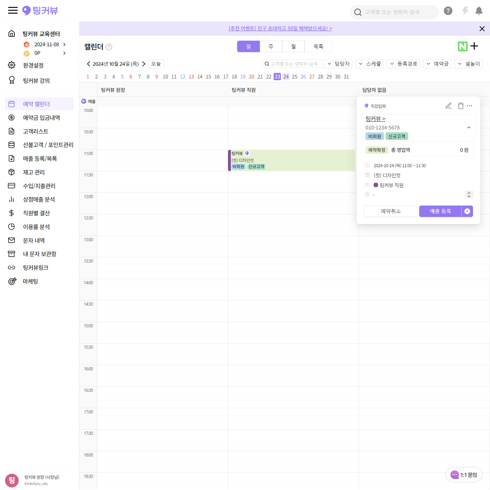Click the 내 문자 보관함 archive icon
This screenshot has height=490, width=490.
(x=11, y=254)
